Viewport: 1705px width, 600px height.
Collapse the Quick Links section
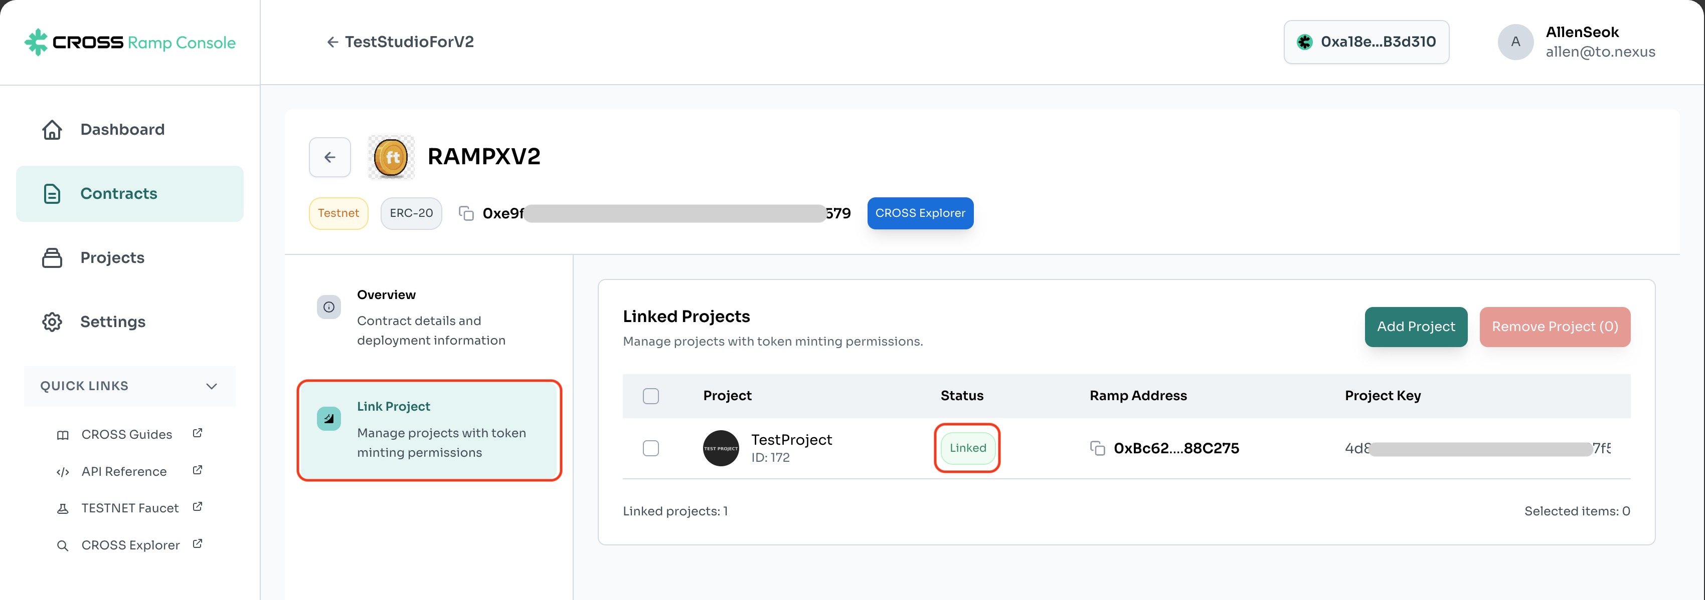click(211, 386)
